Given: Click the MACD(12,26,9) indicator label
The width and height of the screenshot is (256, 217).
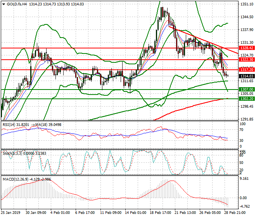Looking at the screenshot, I should coord(16,179).
